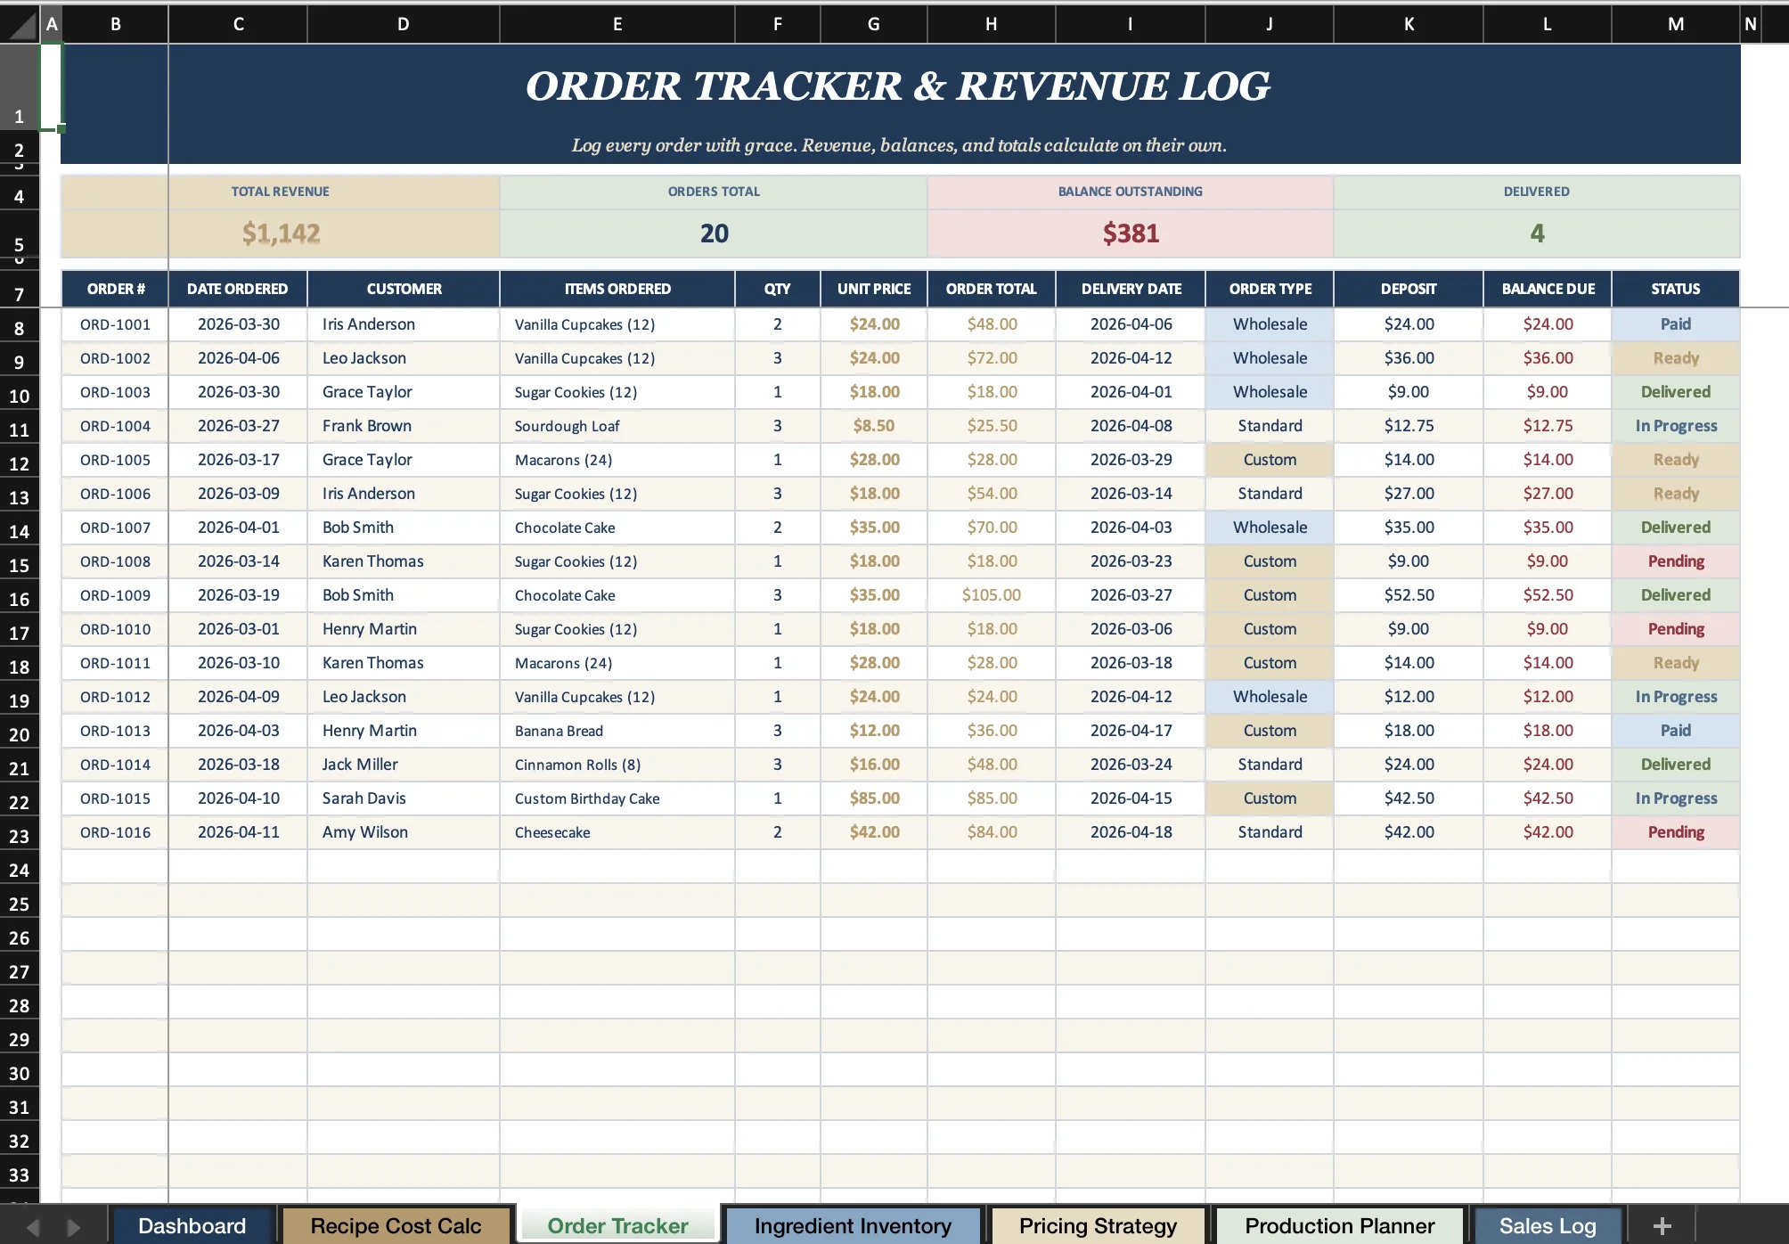Select Custom Birthday Cake item cell
The width and height of the screenshot is (1789, 1244).
click(617, 798)
